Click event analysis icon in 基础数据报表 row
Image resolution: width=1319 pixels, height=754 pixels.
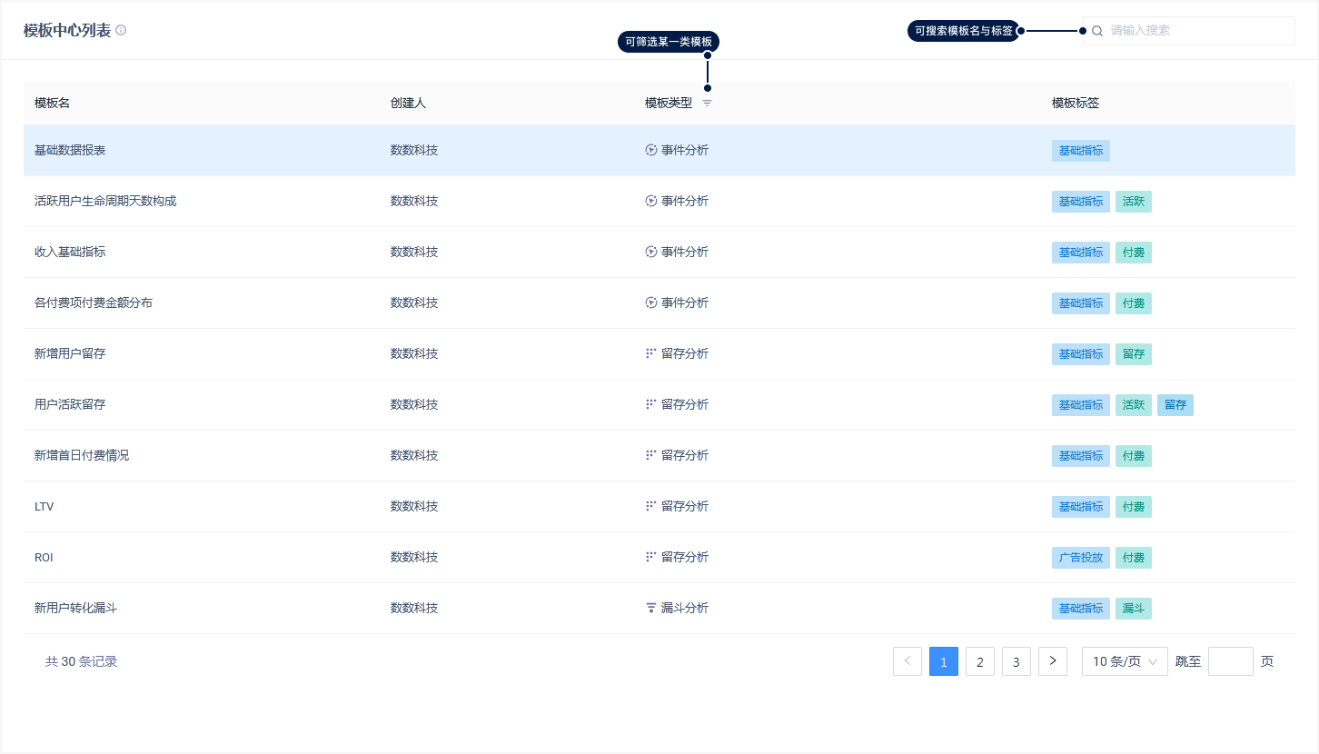tap(650, 151)
